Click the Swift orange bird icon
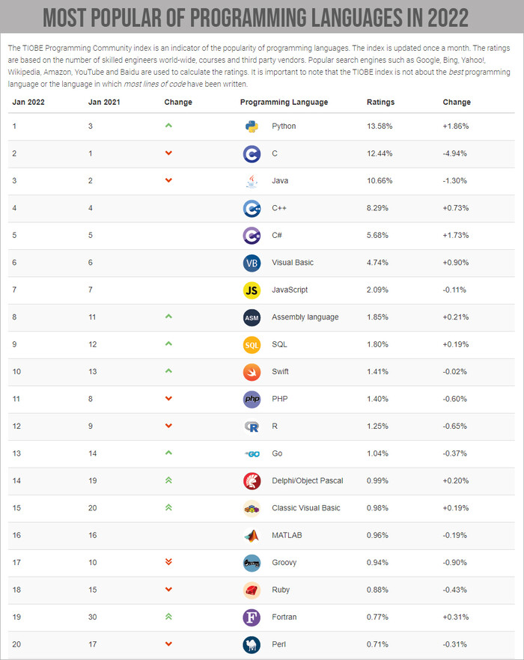The height and width of the screenshot is (660, 524). pyautogui.click(x=252, y=372)
